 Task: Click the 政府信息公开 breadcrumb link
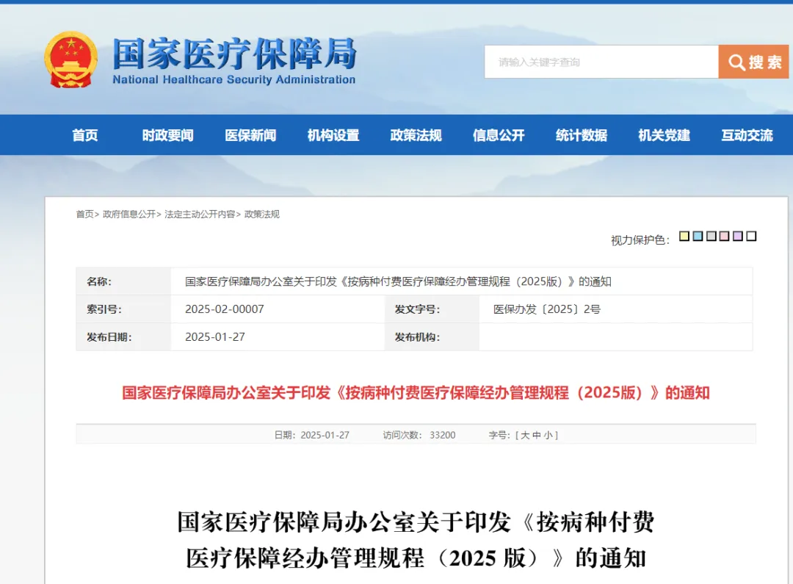click(x=129, y=214)
